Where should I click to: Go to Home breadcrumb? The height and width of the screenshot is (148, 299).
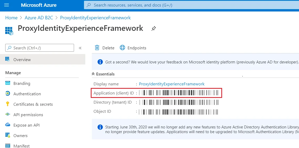pyautogui.click(x=12, y=18)
